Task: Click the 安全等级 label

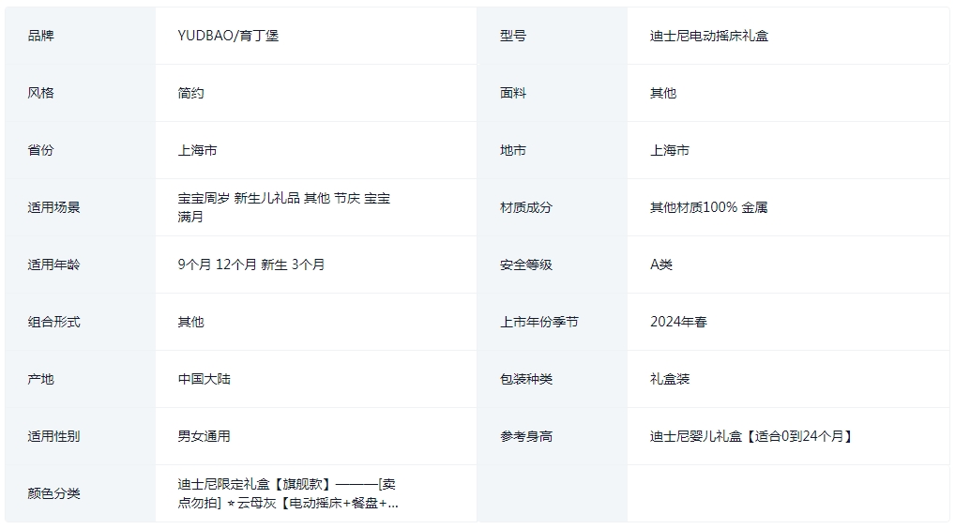Action: pyautogui.click(x=526, y=264)
